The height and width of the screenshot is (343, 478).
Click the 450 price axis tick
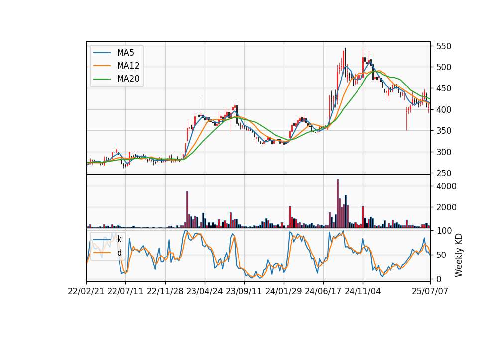443,88
